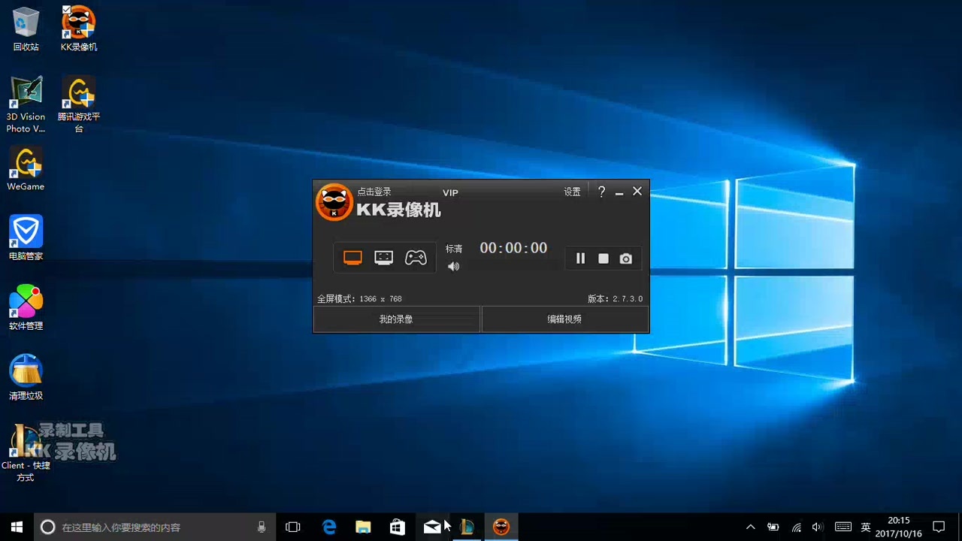Switch to KK录像机 on the taskbar
Screen dimensions: 962x541
(x=501, y=527)
